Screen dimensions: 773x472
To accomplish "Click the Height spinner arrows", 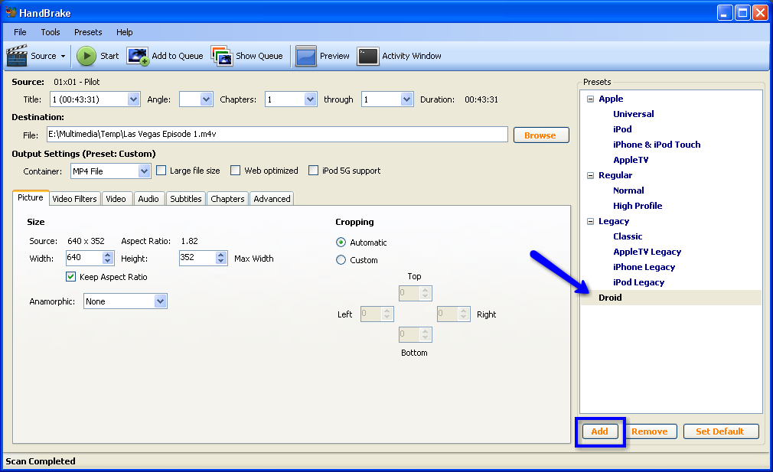I will click(x=221, y=258).
